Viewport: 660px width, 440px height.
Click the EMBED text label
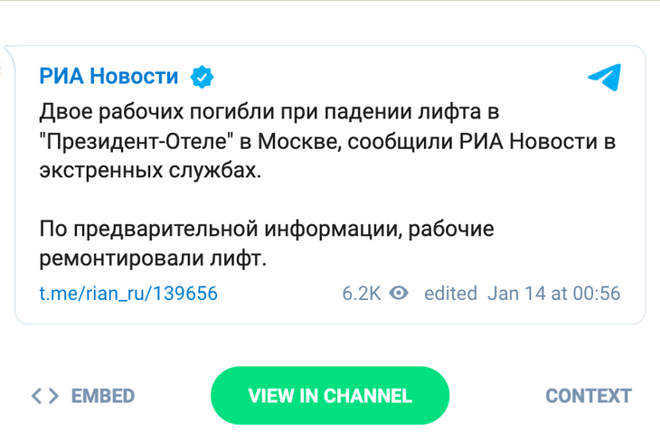click(x=103, y=397)
